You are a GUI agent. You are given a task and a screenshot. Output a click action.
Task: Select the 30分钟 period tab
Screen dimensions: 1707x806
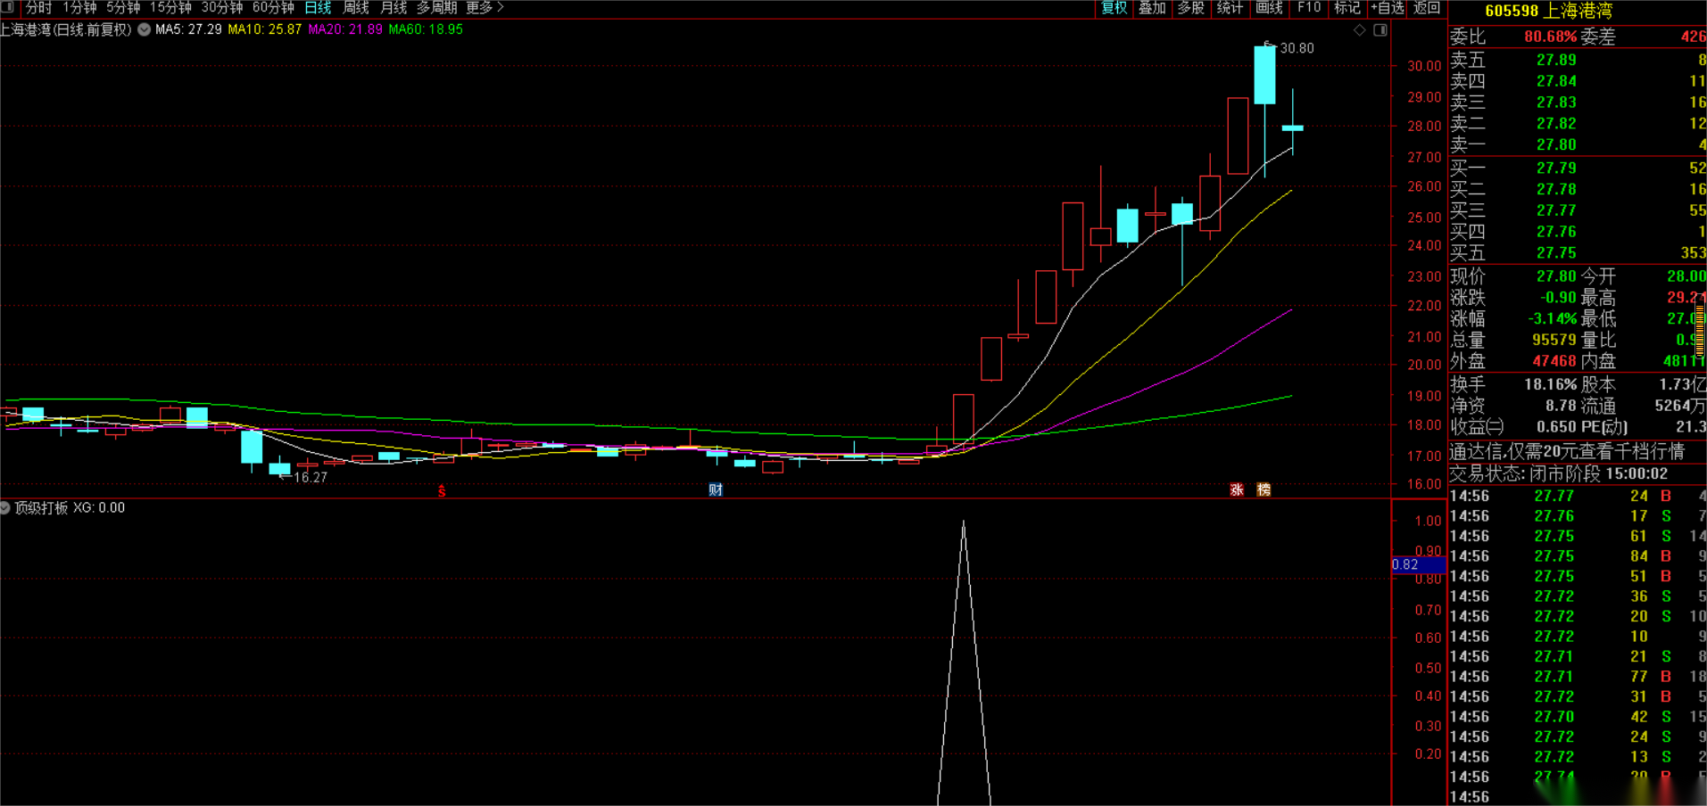point(222,8)
